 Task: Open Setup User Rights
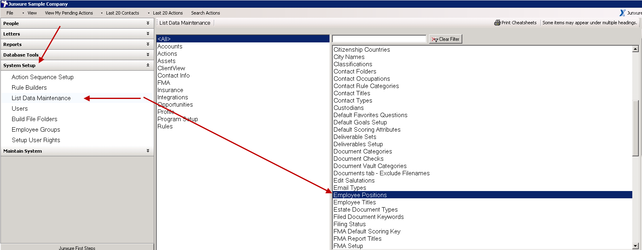[x=36, y=140]
